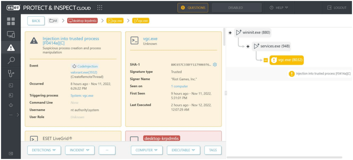Click the QUESTIONS button
This screenshot has height=160, width=353.
pyautogui.click(x=193, y=8)
